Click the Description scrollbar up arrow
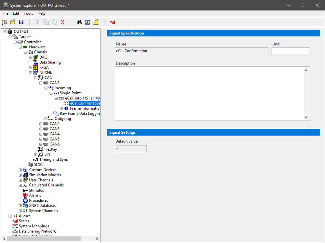The width and height of the screenshot is (325, 243). pos(306,70)
